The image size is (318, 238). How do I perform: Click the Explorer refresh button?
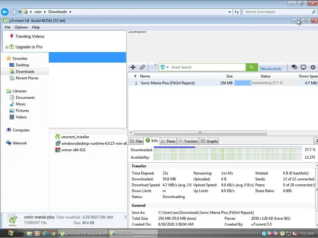point(236,12)
